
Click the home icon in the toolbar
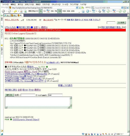83,11
